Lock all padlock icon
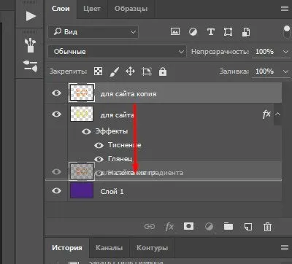 163,71
